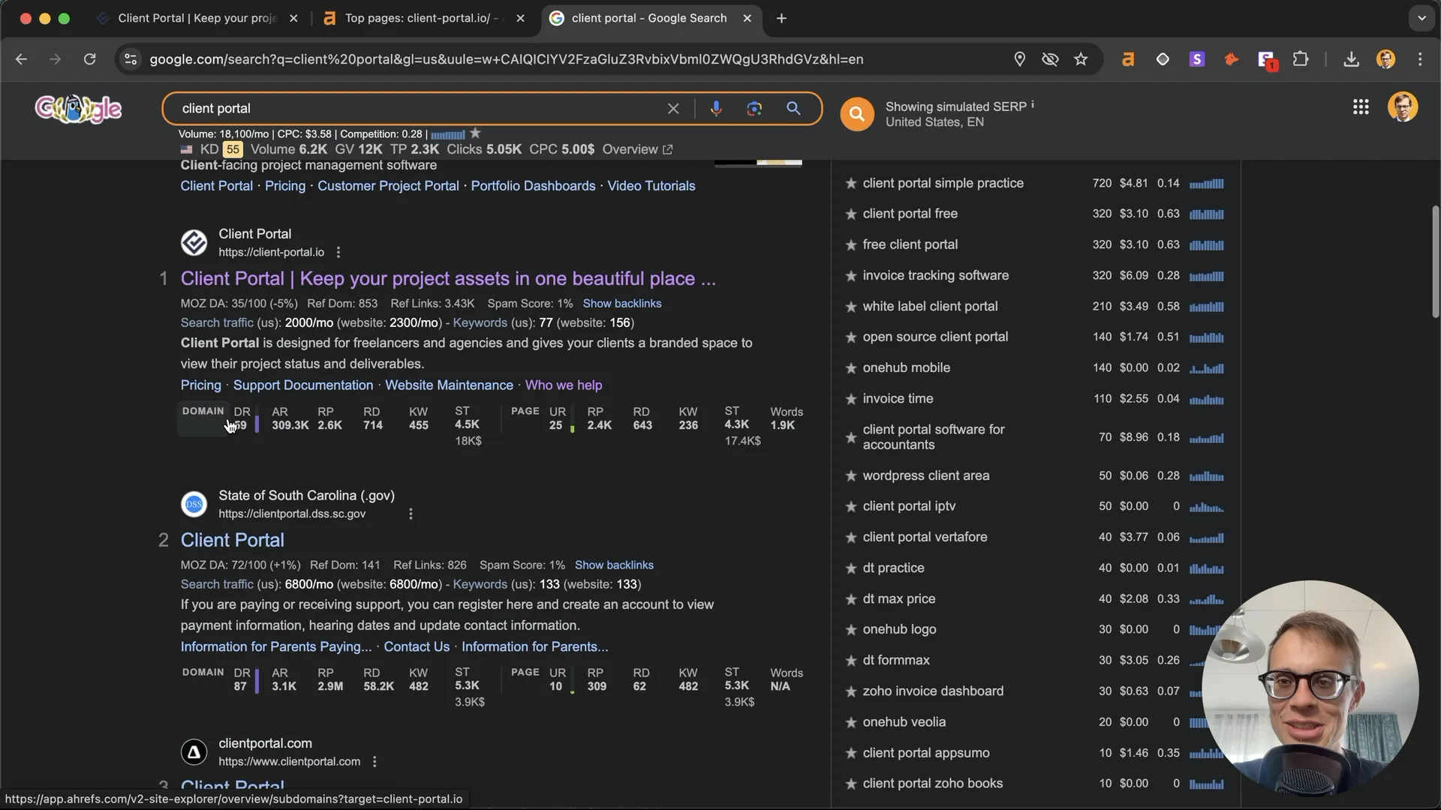The width and height of the screenshot is (1441, 810).
Task: Click the orange simulated SERP search icon
Action: pyautogui.click(x=857, y=114)
